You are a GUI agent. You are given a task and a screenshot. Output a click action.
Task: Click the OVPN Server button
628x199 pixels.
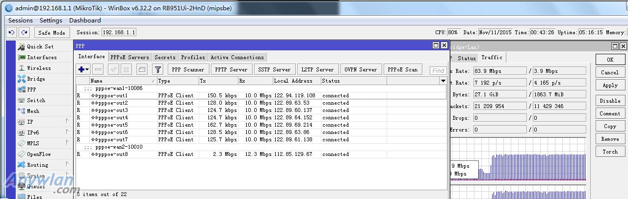361,69
